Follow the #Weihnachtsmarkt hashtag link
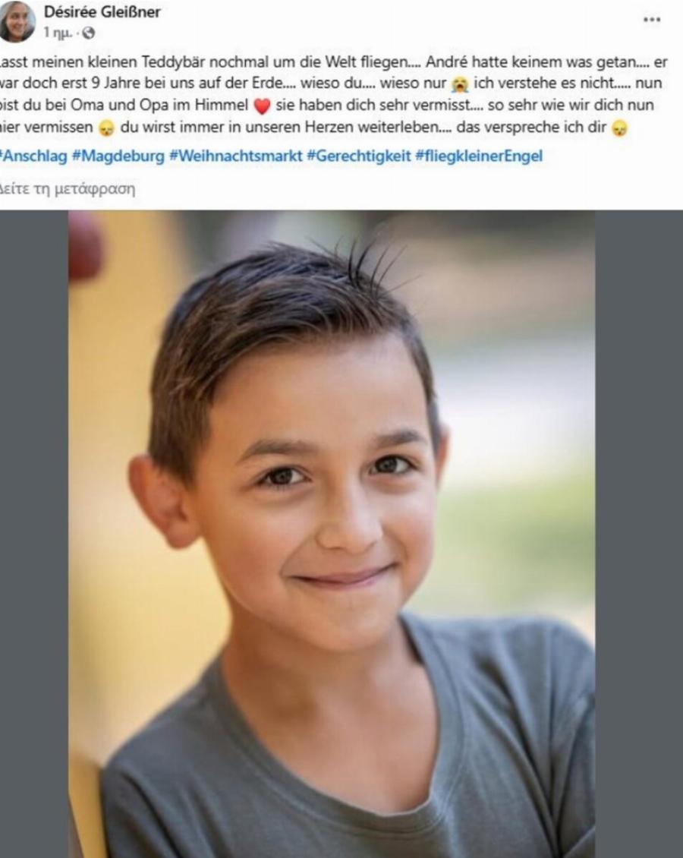 (x=236, y=156)
